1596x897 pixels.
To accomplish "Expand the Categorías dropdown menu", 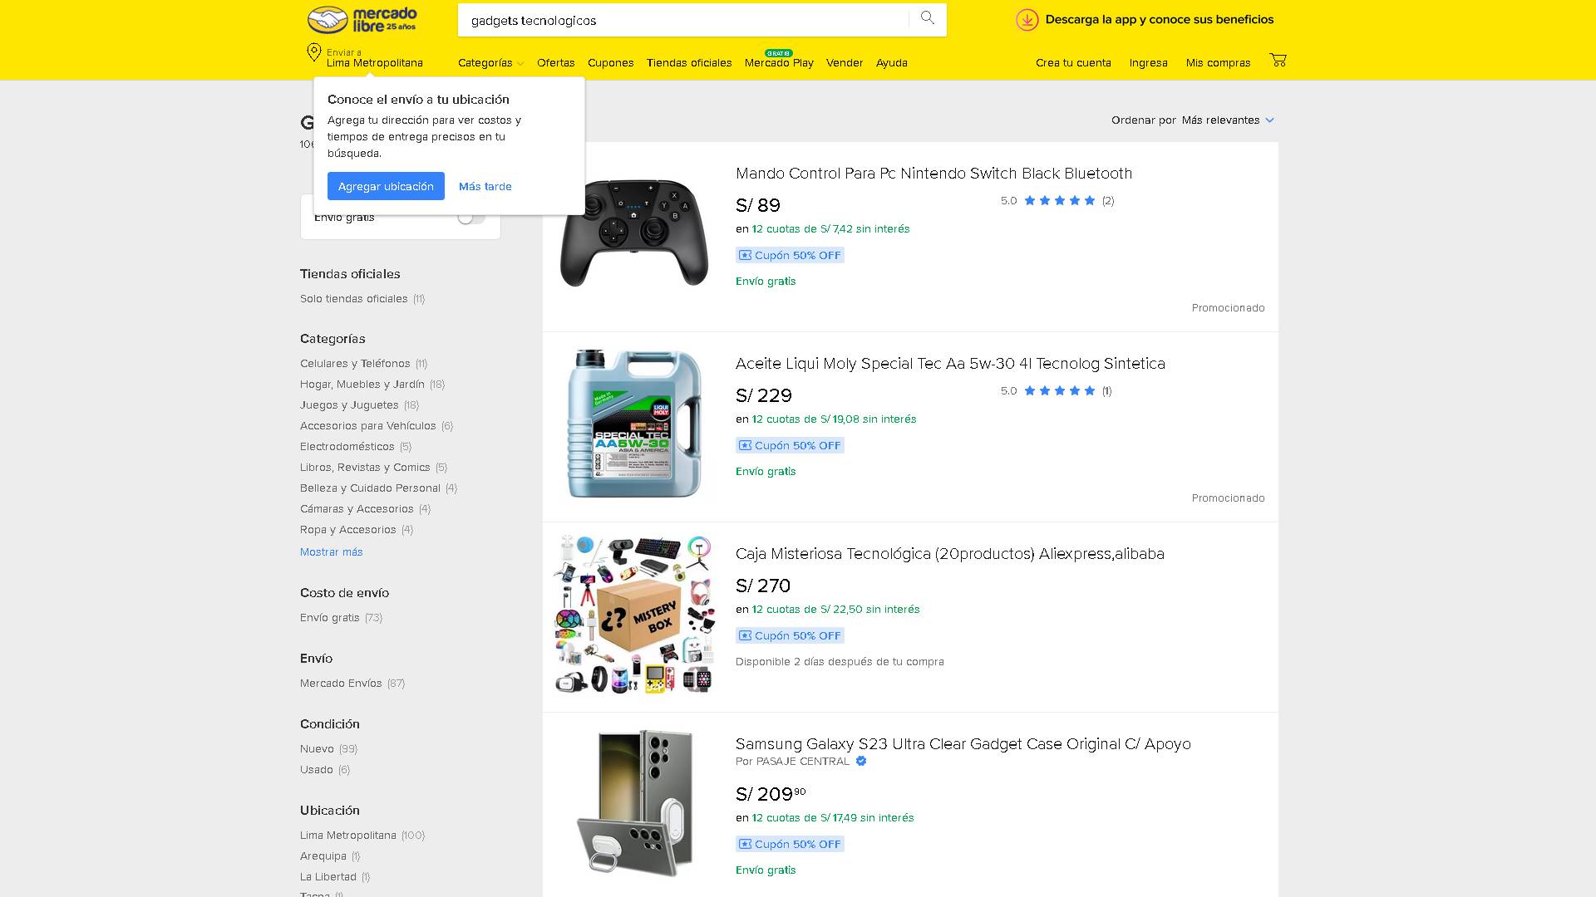I will click(x=490, y=62).
